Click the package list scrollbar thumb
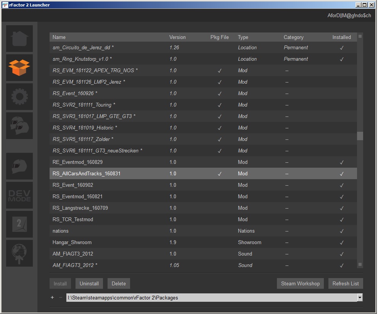Viewport: 378px width, 314px height. [360, 136]
